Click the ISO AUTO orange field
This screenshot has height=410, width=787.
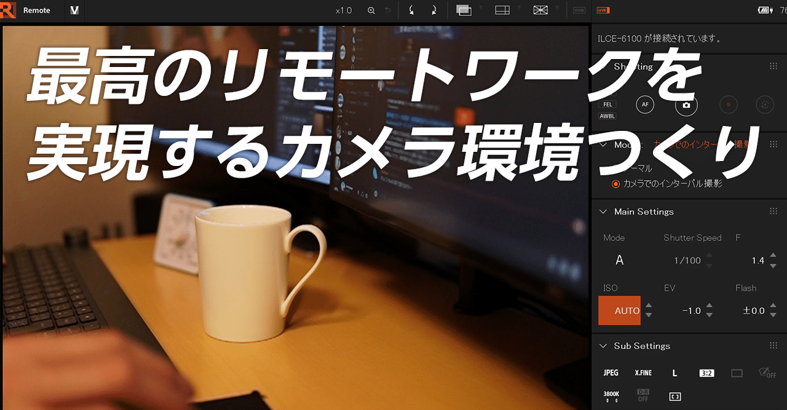619,310
